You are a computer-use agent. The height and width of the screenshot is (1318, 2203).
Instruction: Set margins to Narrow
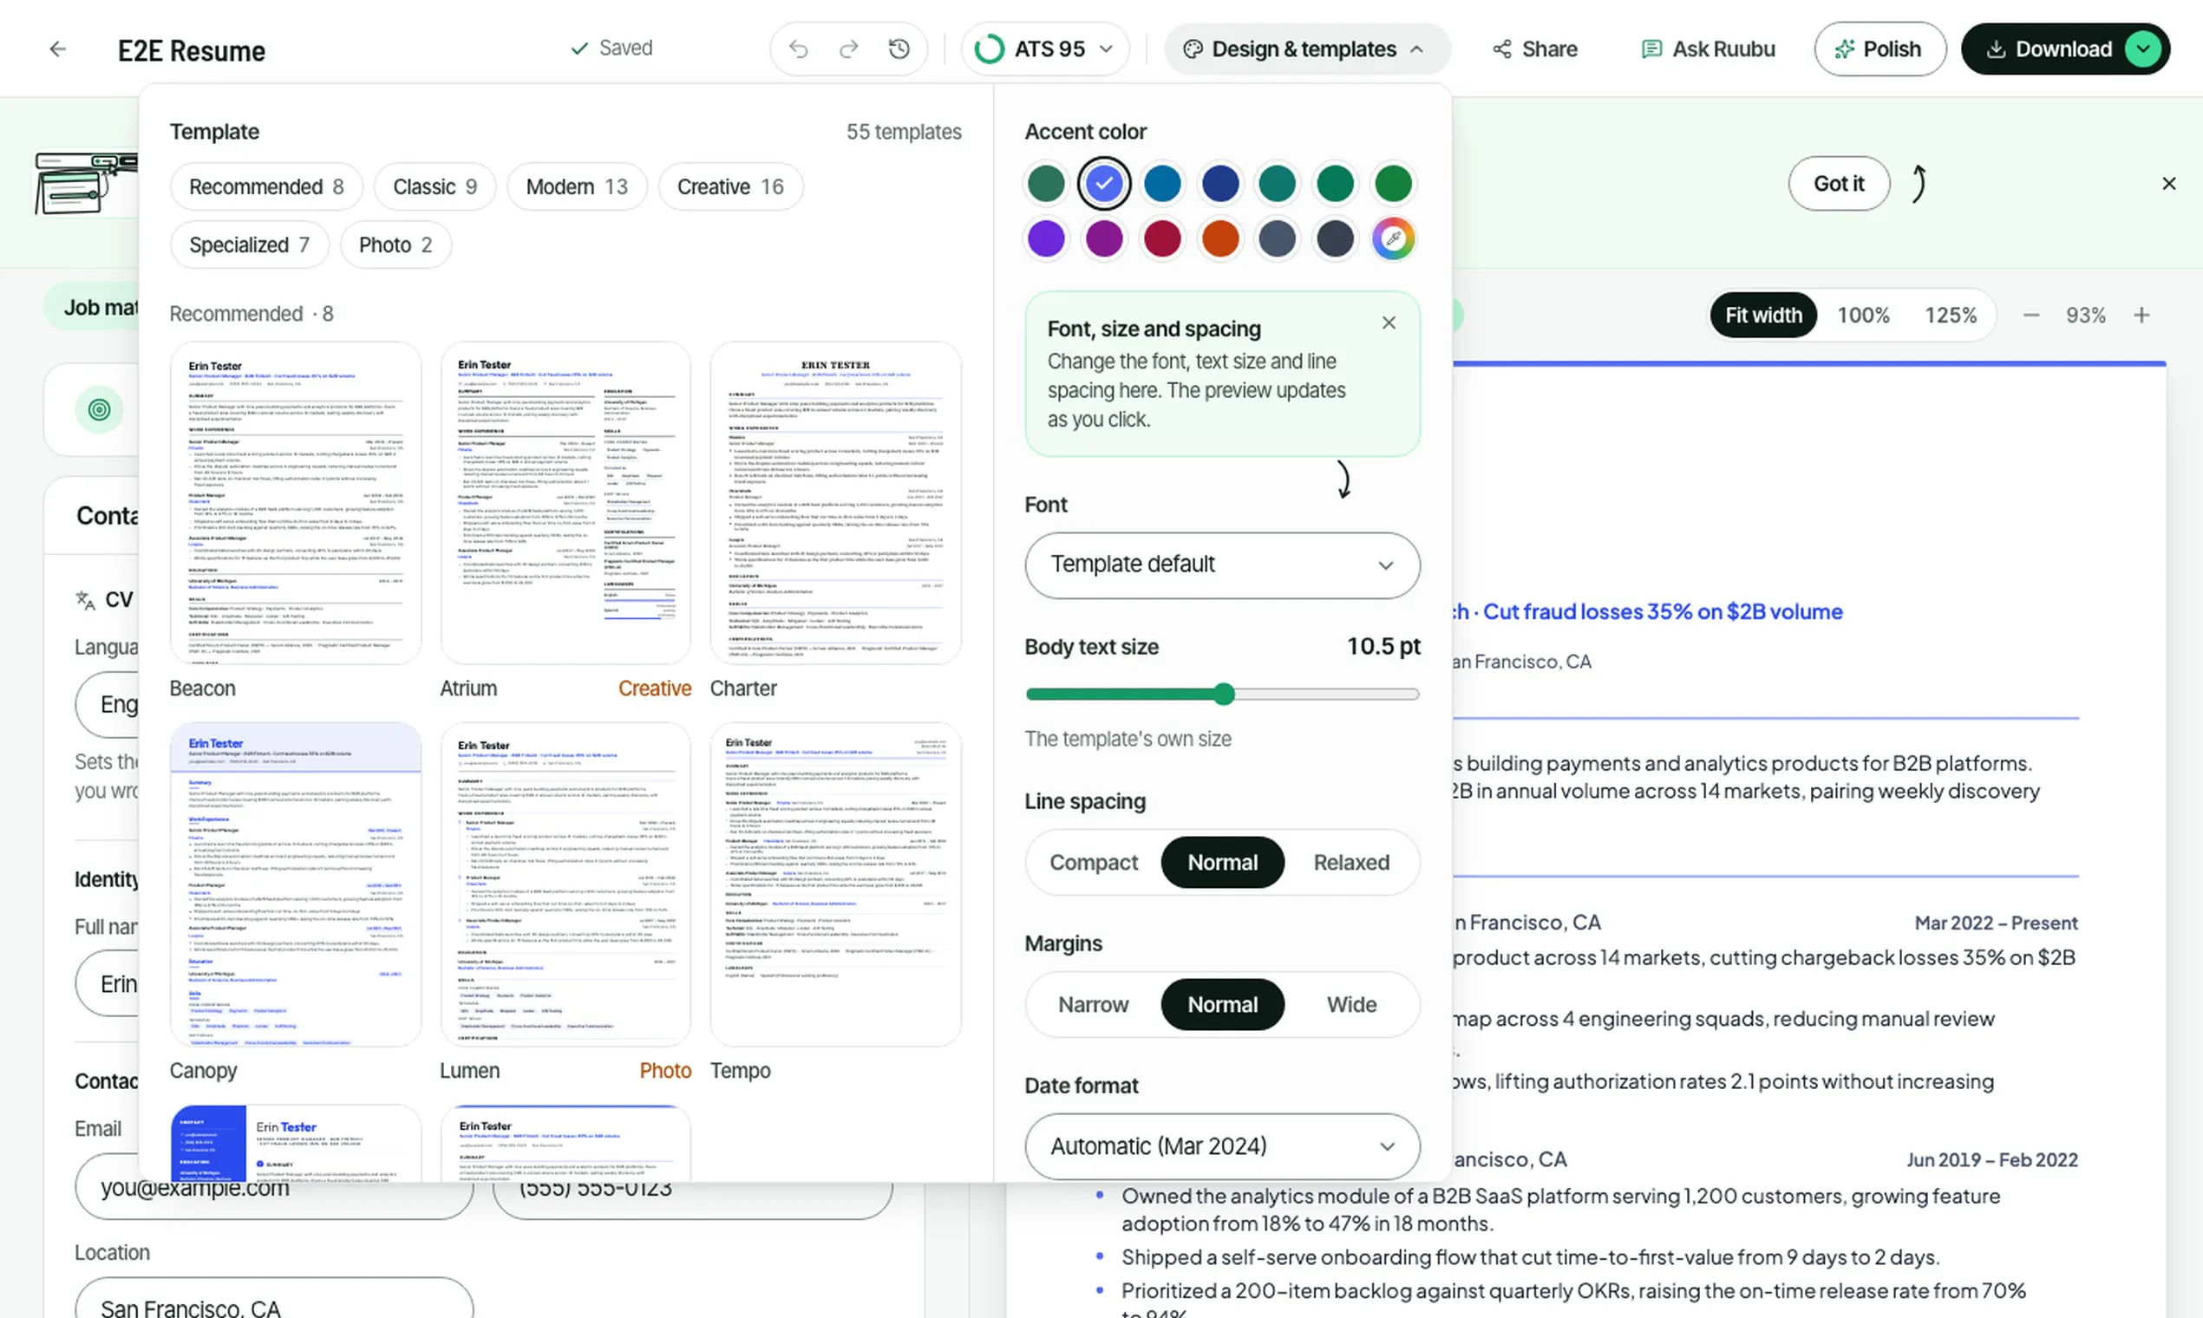[x=1094, y=1004]
